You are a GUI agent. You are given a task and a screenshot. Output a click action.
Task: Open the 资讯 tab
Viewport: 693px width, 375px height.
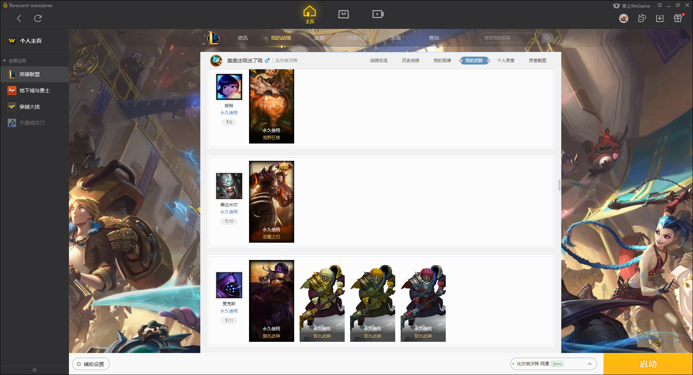pos(243,38)
